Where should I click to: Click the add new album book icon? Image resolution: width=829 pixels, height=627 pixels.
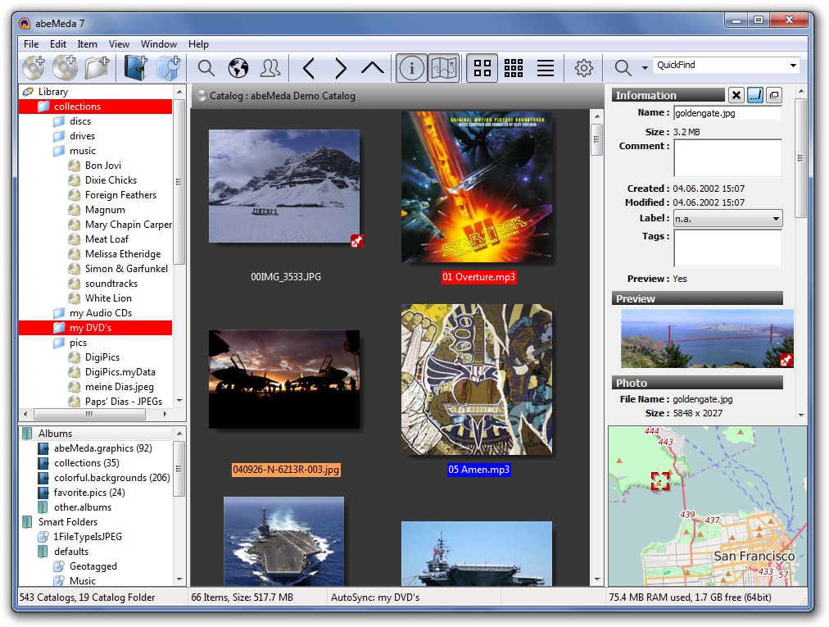tap(135, 68)
